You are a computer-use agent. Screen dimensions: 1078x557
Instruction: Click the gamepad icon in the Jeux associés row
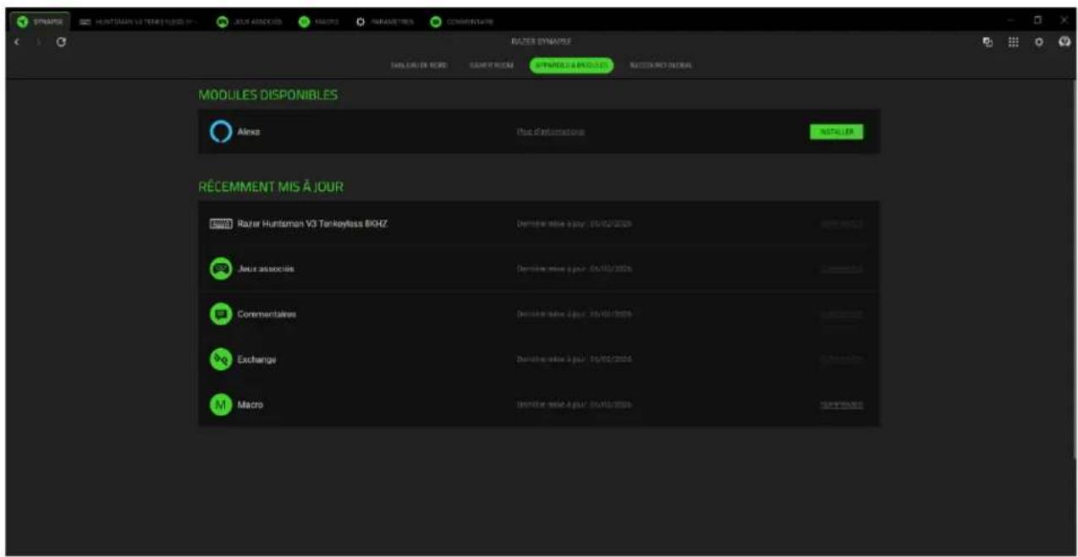point(220,269)
